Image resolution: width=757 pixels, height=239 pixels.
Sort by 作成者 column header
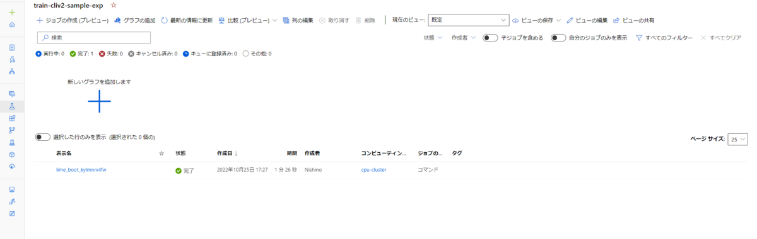tap(313, 153)
